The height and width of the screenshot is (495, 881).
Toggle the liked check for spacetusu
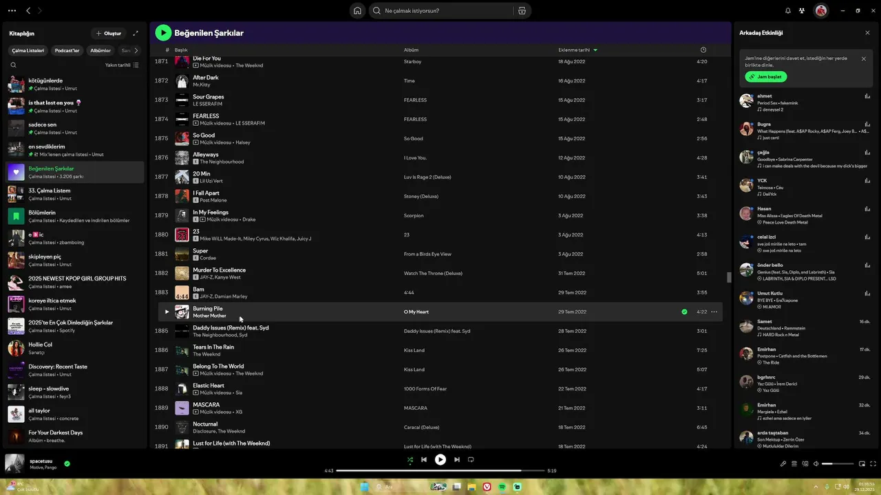click(x=67, y=463)
